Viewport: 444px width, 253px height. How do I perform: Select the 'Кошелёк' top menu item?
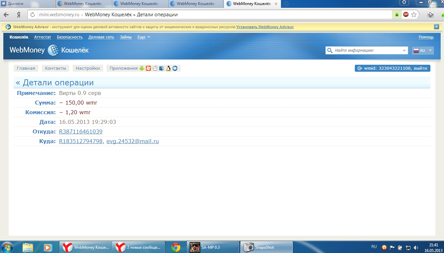19,37
